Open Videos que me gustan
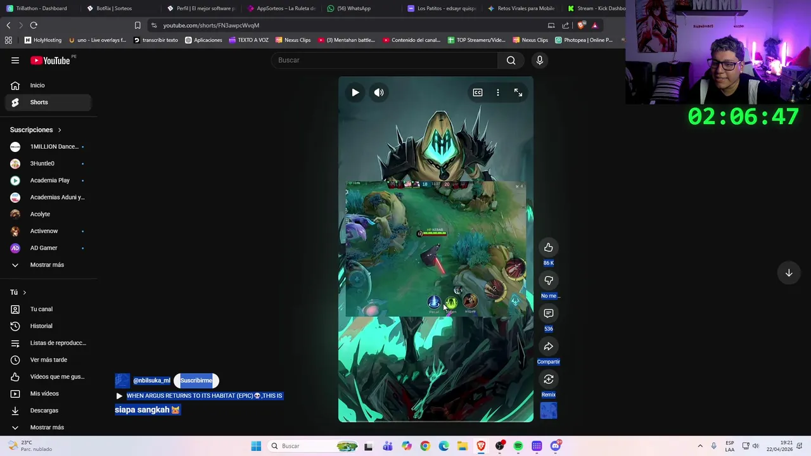 (49, 377)
